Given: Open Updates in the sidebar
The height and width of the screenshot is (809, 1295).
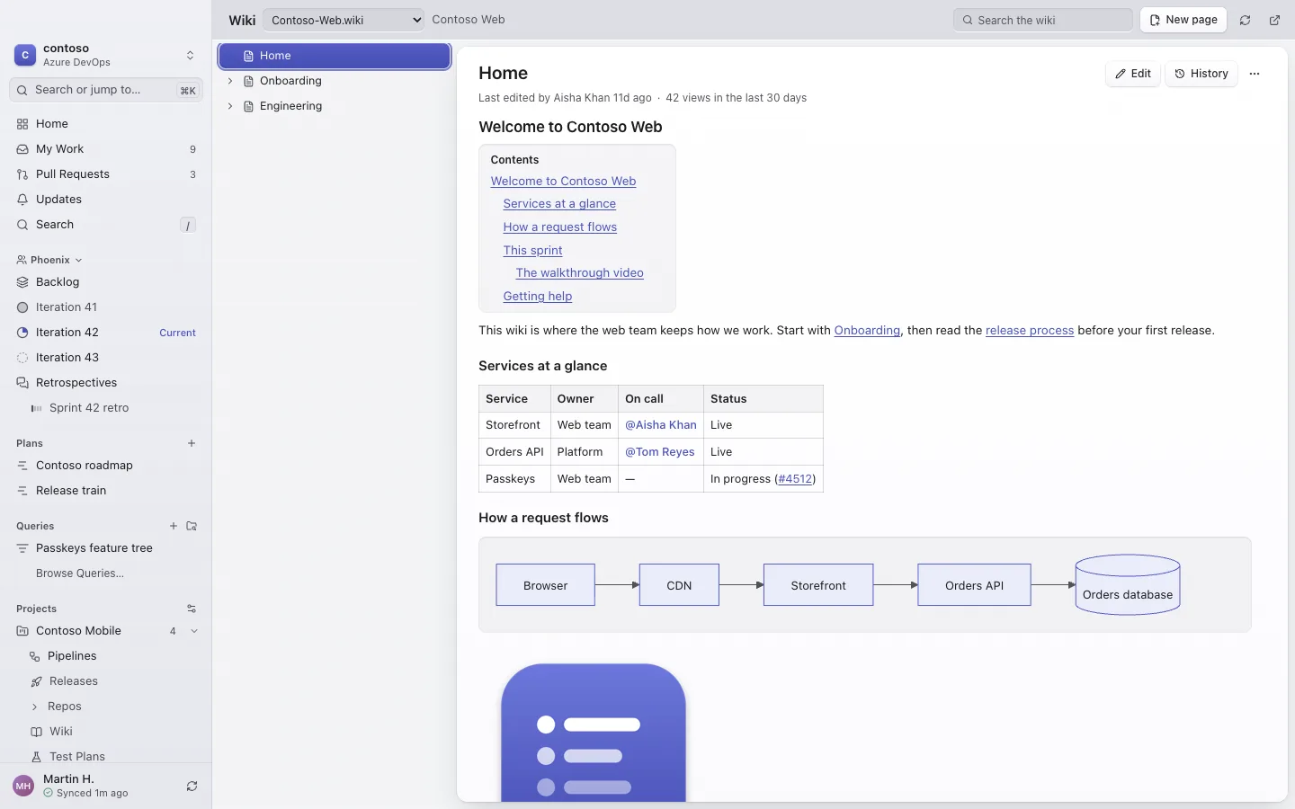Looking at the screenshot, I should click(106, 200).
